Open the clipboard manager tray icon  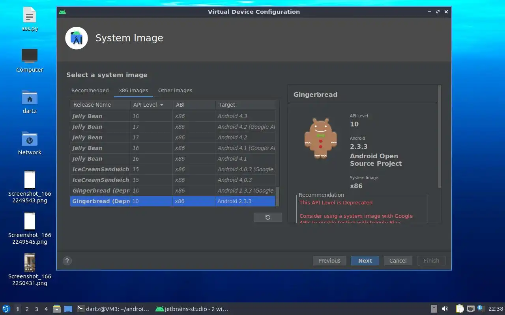tap(460, 309)
